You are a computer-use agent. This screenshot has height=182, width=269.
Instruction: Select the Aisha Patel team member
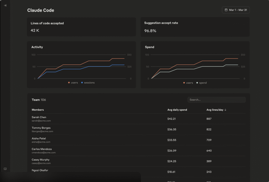pyautogui.click(x=39, y=139)
